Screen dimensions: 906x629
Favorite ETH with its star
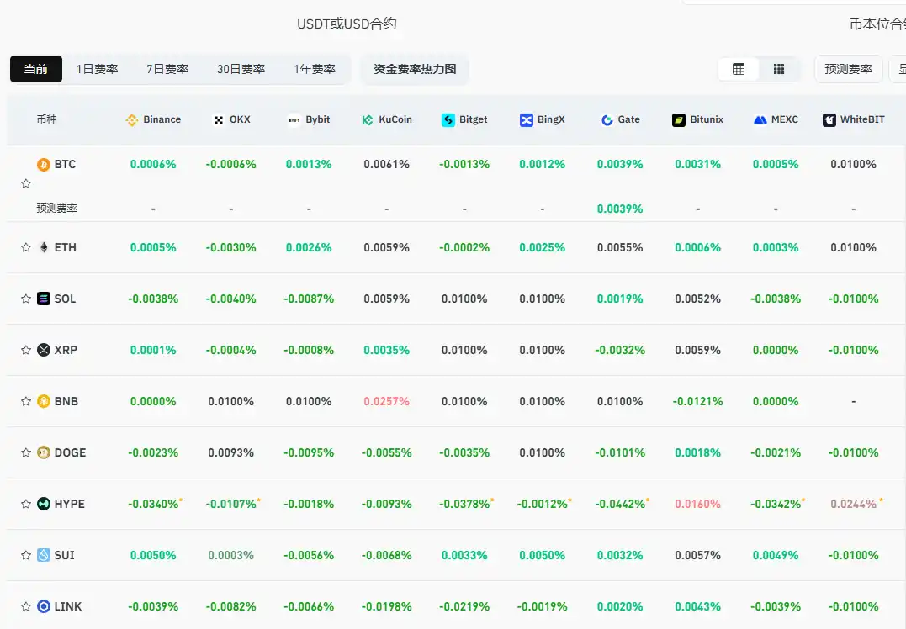point(26,247)
